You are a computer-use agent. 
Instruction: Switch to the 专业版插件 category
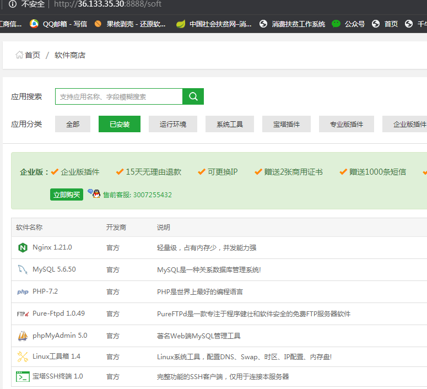click(x=347, y=124)
